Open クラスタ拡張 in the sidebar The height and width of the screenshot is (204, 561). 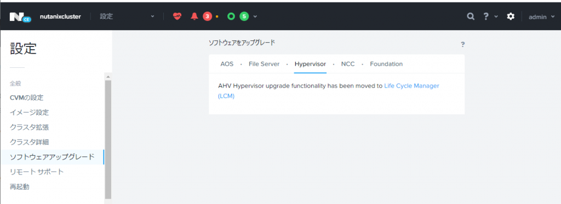[30, 127]
